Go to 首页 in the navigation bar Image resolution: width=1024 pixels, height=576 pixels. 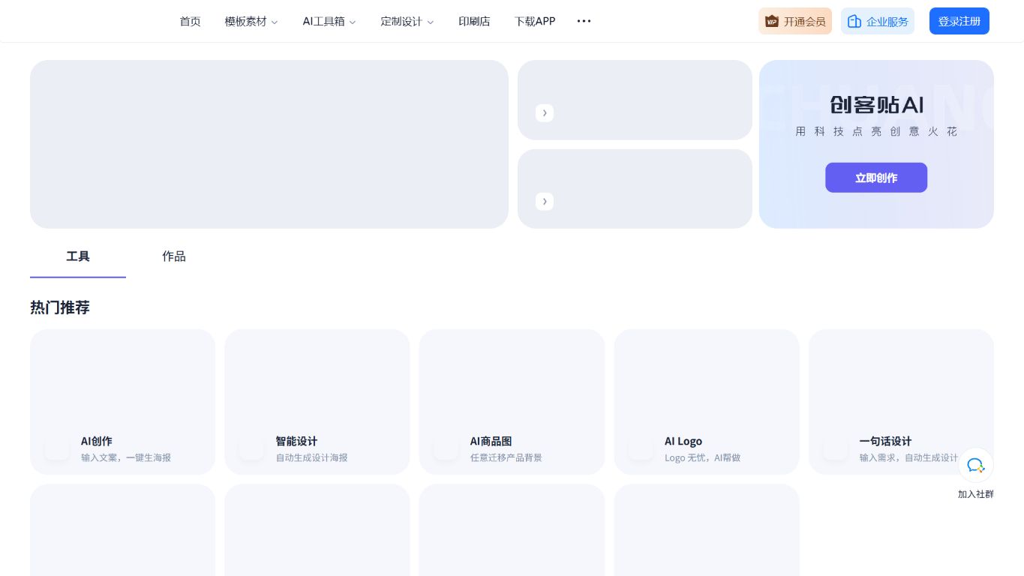coord(190,21)
